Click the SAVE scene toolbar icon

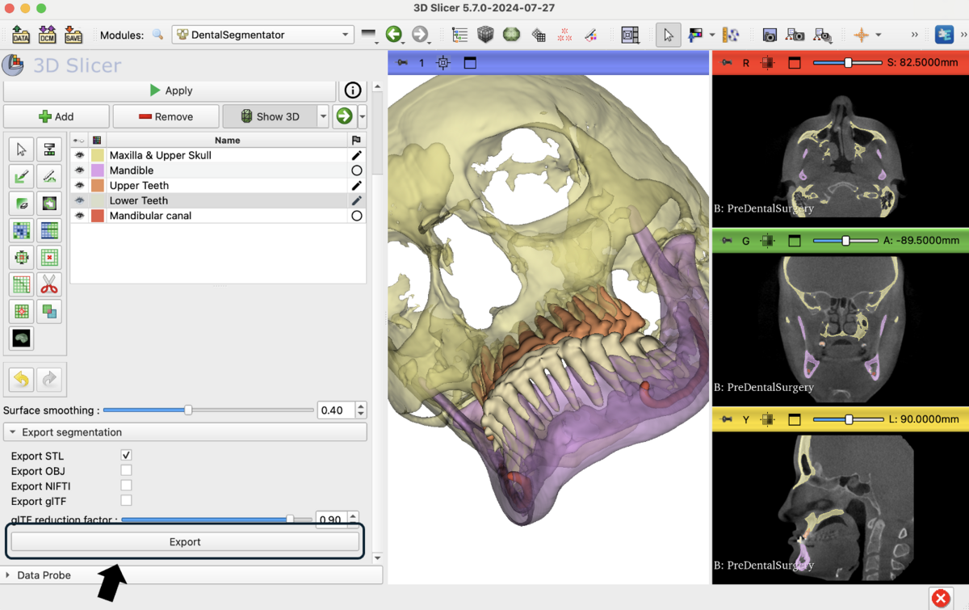click(x=73, y=35)
